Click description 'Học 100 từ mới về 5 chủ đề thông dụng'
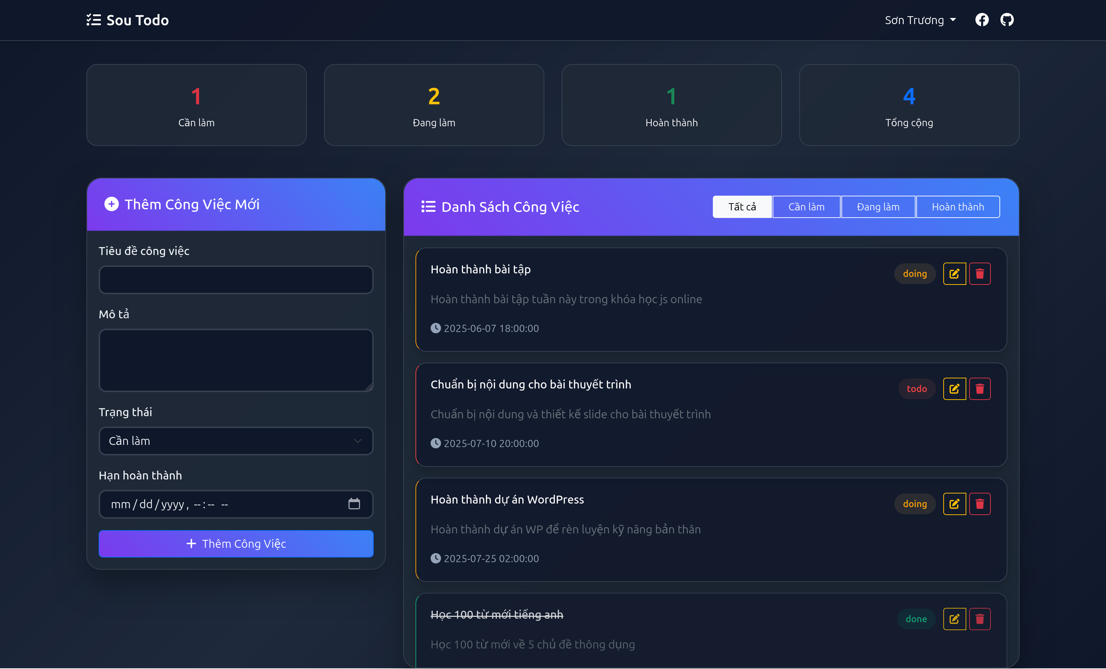 tap(533, 644)
